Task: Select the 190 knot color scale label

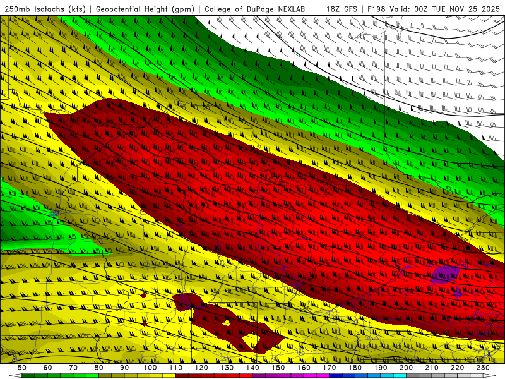Action: tap(381, 368)
